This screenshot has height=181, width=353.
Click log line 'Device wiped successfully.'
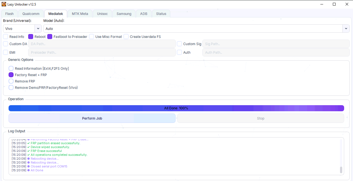coord(50,147)
